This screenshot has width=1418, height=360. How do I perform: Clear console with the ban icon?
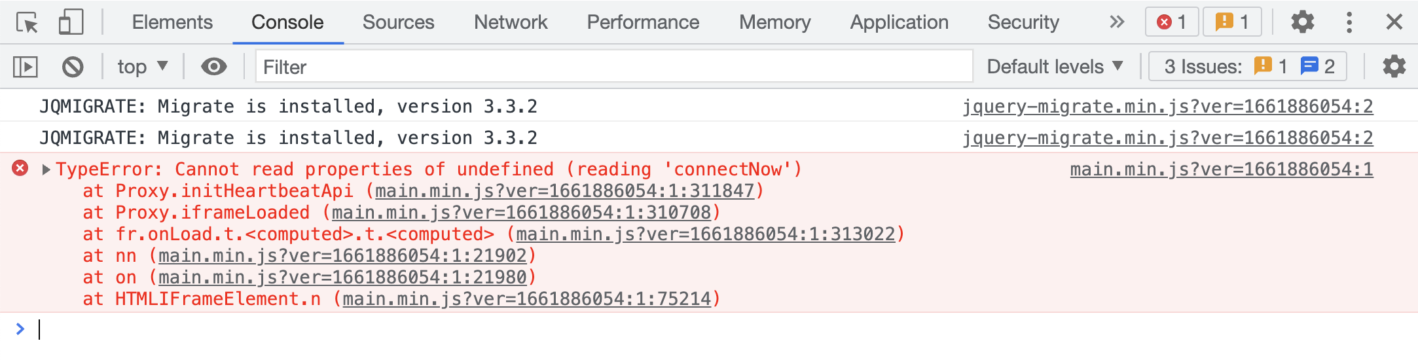[x=73, y=67]
